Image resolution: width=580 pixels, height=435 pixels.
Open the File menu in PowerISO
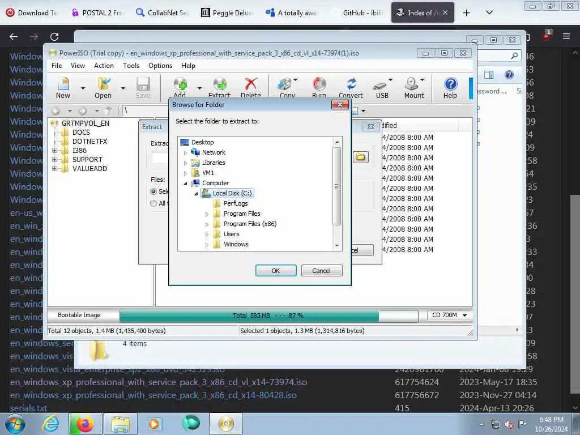pyautogui.click(x=57, y=66)
